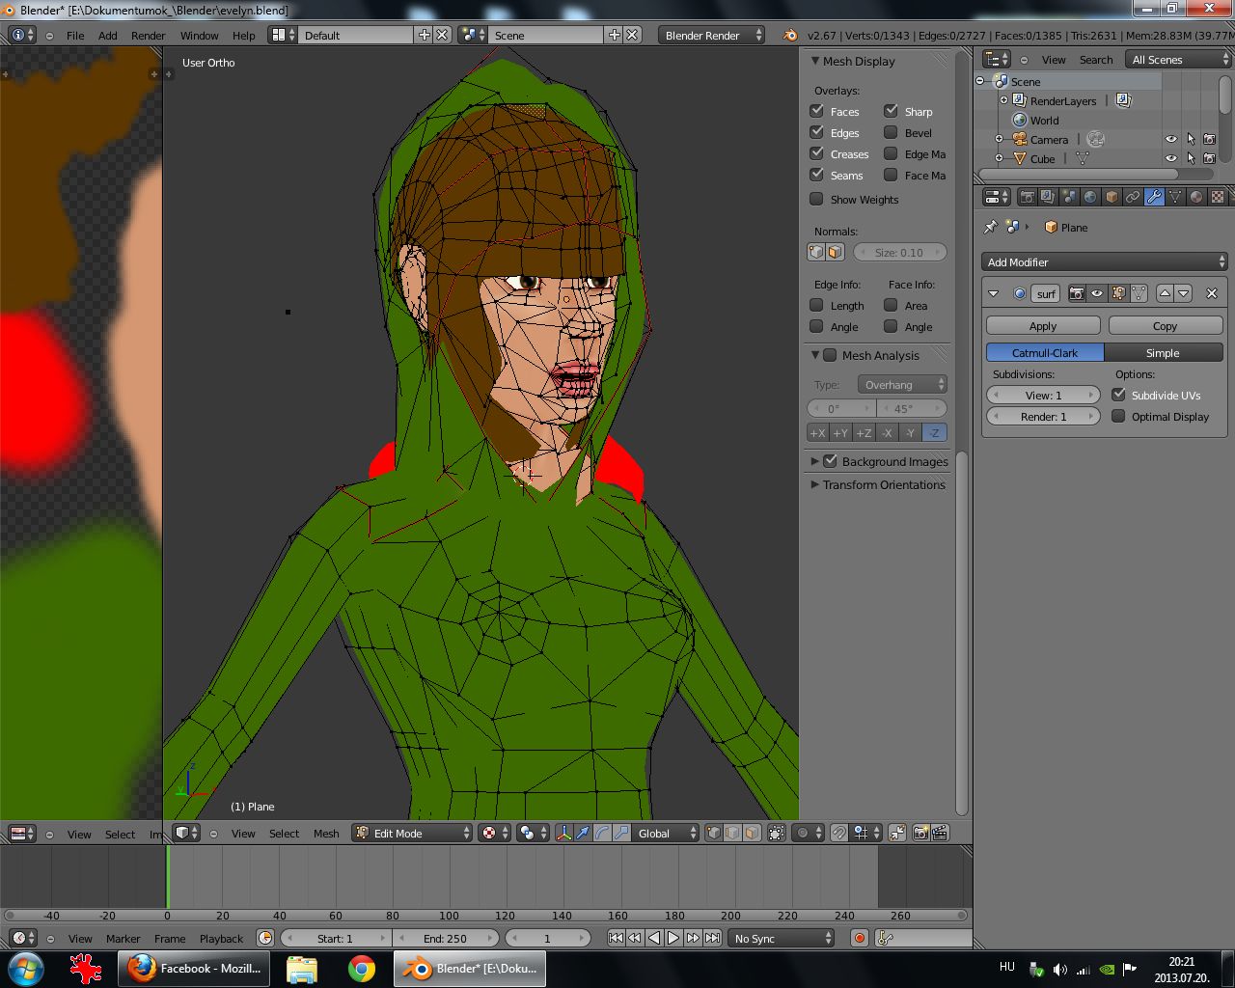Open the World properties globe tab
The width and height of the screenshot is (1235, 988).
1090,197
